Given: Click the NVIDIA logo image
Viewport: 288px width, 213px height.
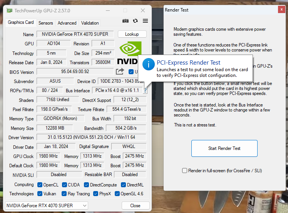Looking at the screenshot, I should pyautogui.click(x=130, y=53).
